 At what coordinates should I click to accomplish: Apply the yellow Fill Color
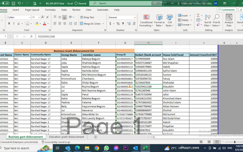point(37,24)
